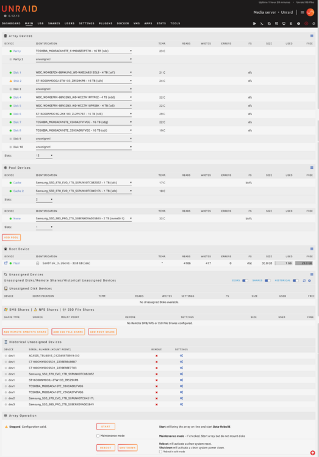
Task: Toggle the Disks switch in Unassigned Devices
Action: click(245, 281)
